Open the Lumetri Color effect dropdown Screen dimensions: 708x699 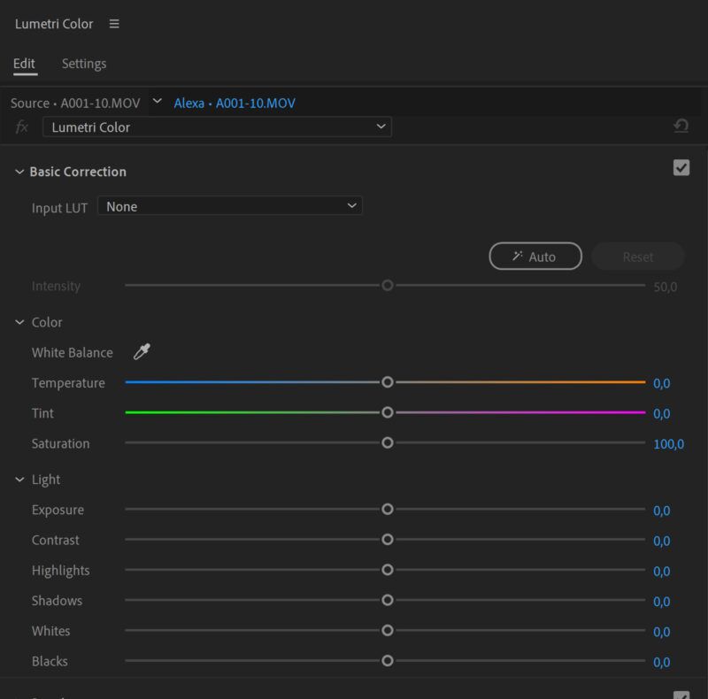point(217,127)
